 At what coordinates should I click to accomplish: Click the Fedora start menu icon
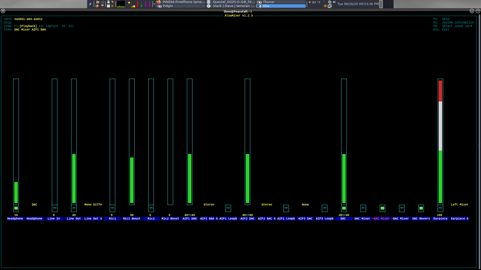pyautogui.click(x=90, y=4)
